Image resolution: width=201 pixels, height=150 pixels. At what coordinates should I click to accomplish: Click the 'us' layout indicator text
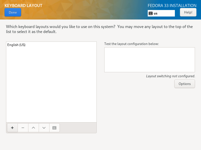[x=156, y=13]
